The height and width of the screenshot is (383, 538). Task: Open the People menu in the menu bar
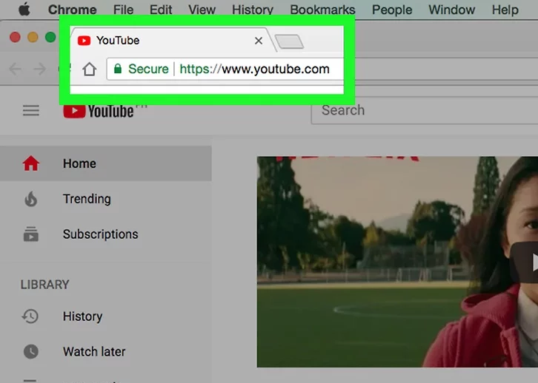pyautogui.click(x=392, y=10)
